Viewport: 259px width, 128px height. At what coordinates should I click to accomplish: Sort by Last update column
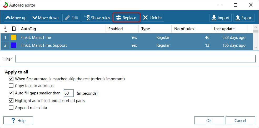pos(229,29)
